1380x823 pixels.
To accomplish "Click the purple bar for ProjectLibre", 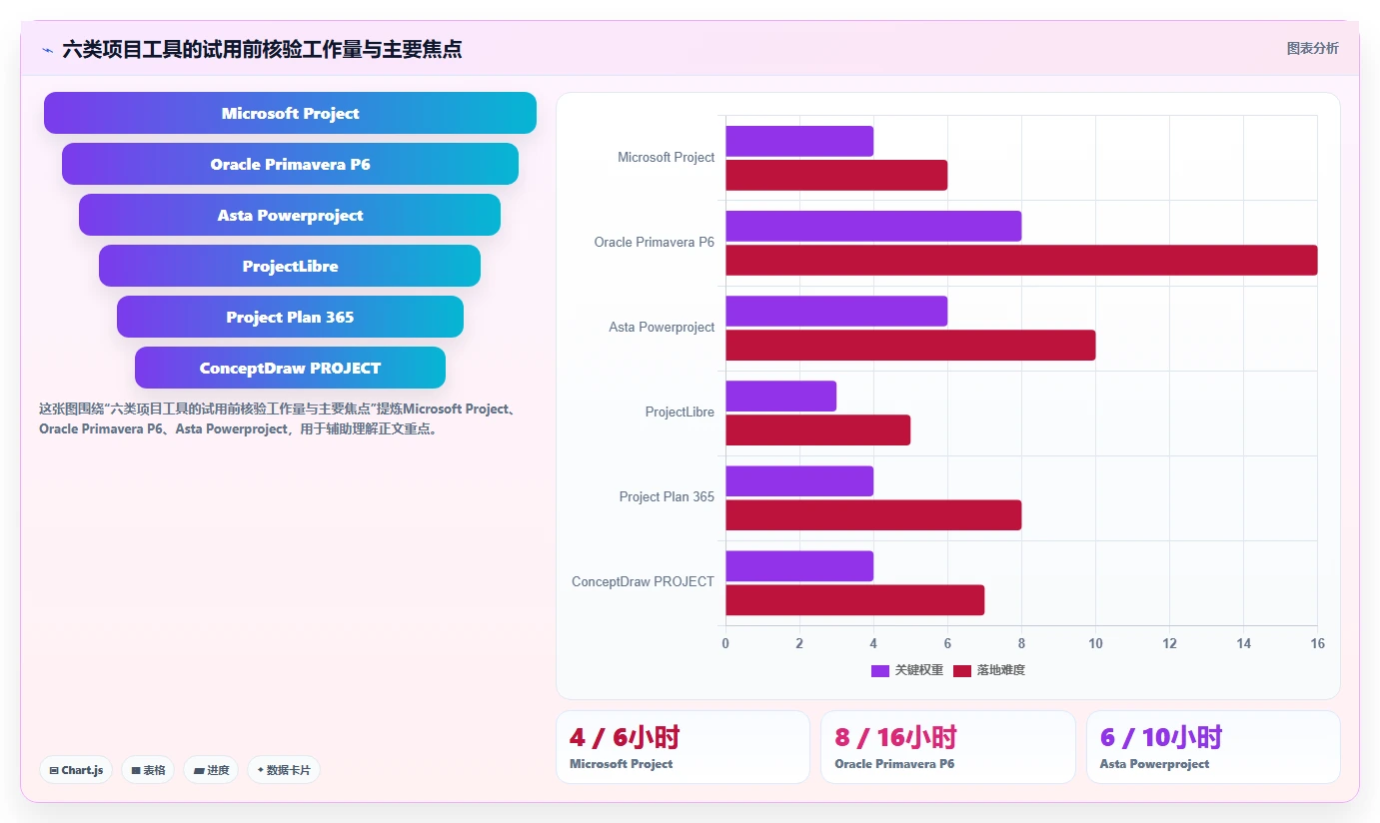I will [x=780, y=396].
